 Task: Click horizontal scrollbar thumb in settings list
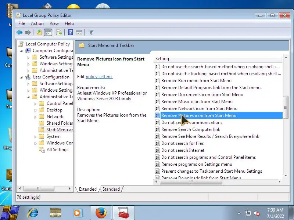point(191,181)
